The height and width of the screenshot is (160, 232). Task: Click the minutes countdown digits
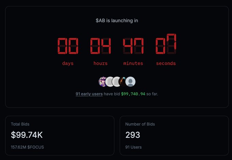point(133,46)
